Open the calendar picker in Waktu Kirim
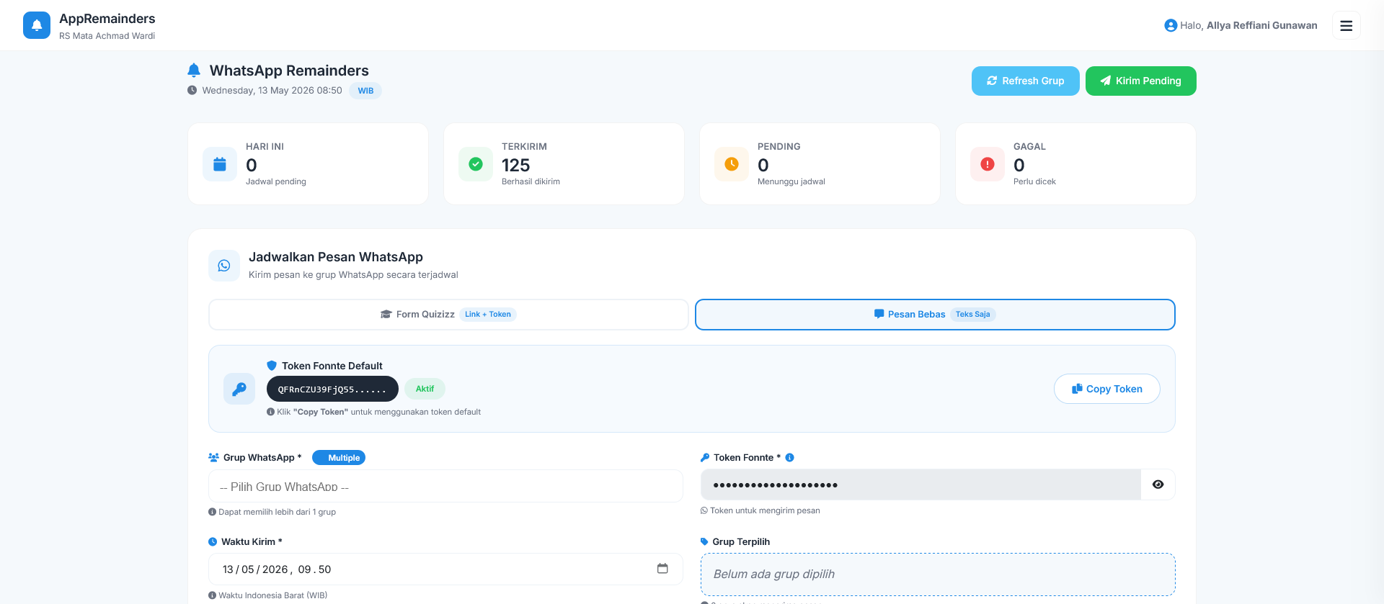The image size is (1384, 604). click(x=662, y=569)
